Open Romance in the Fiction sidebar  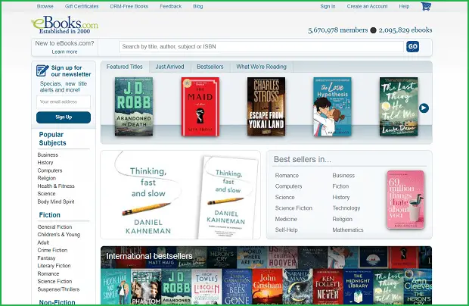point(48,273)
